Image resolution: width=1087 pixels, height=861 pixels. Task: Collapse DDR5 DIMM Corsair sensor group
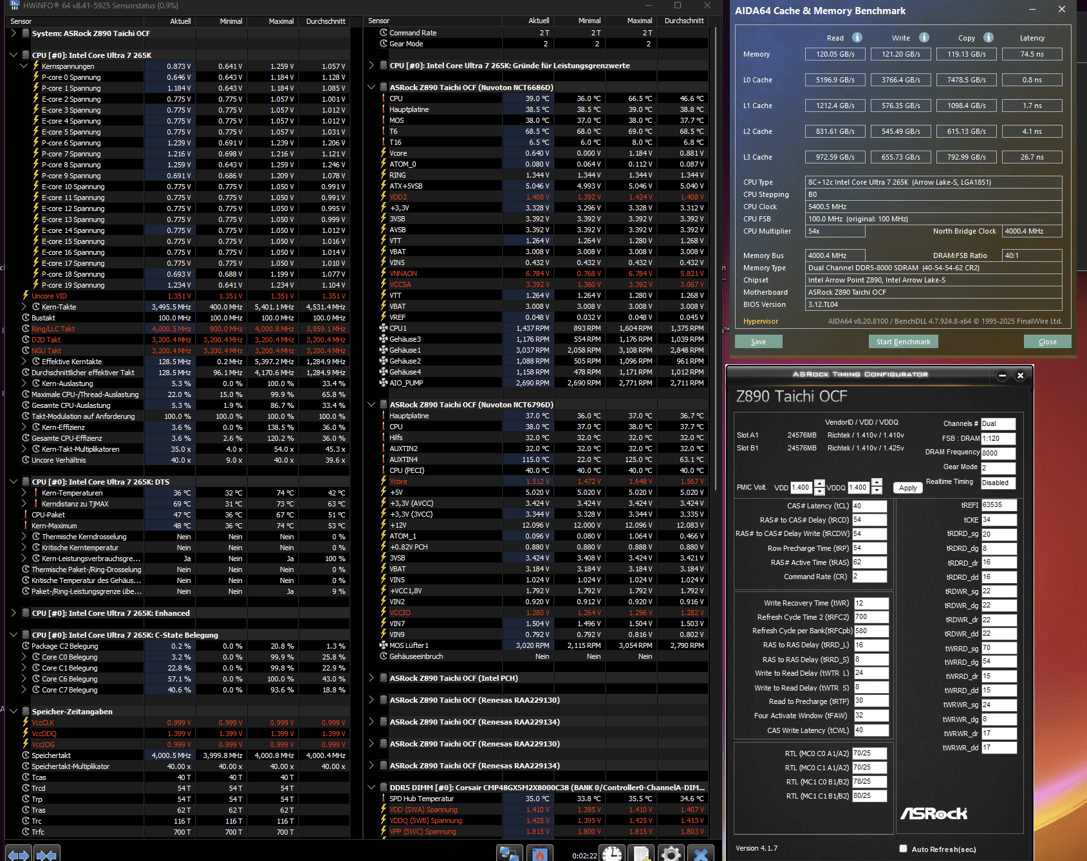pos(371,788)
